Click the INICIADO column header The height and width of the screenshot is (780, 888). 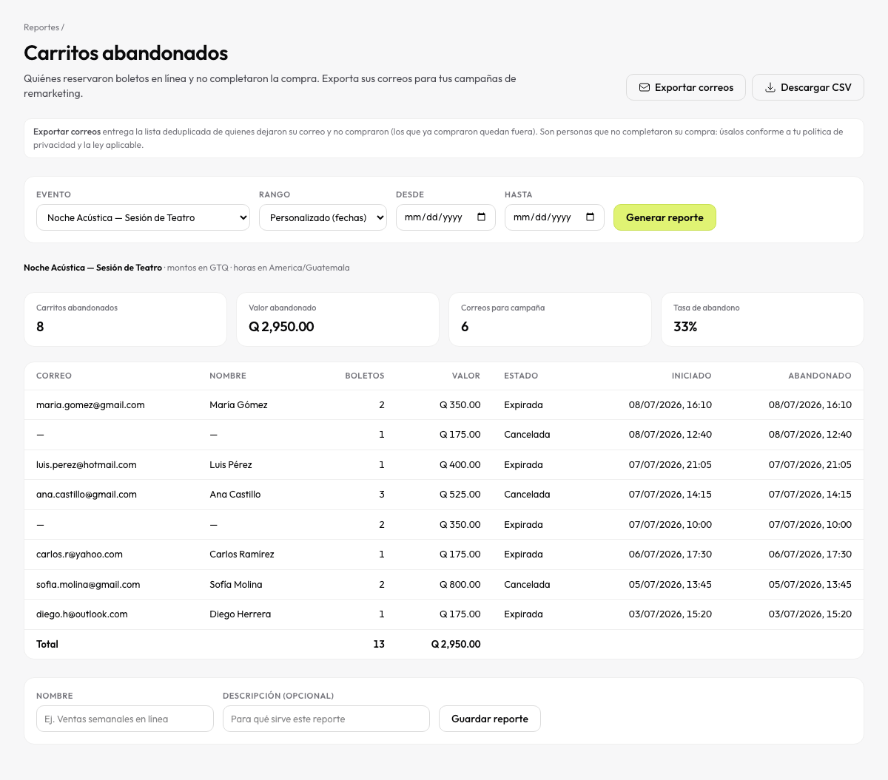click(692, 376)
